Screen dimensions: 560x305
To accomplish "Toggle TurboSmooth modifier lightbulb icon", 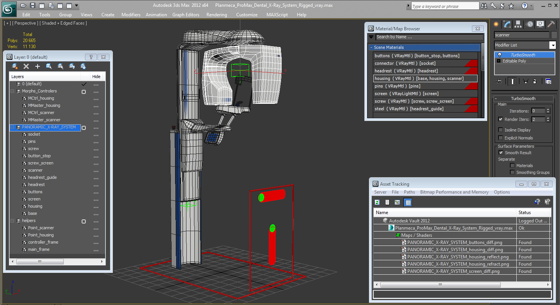I will pos(500,55).
